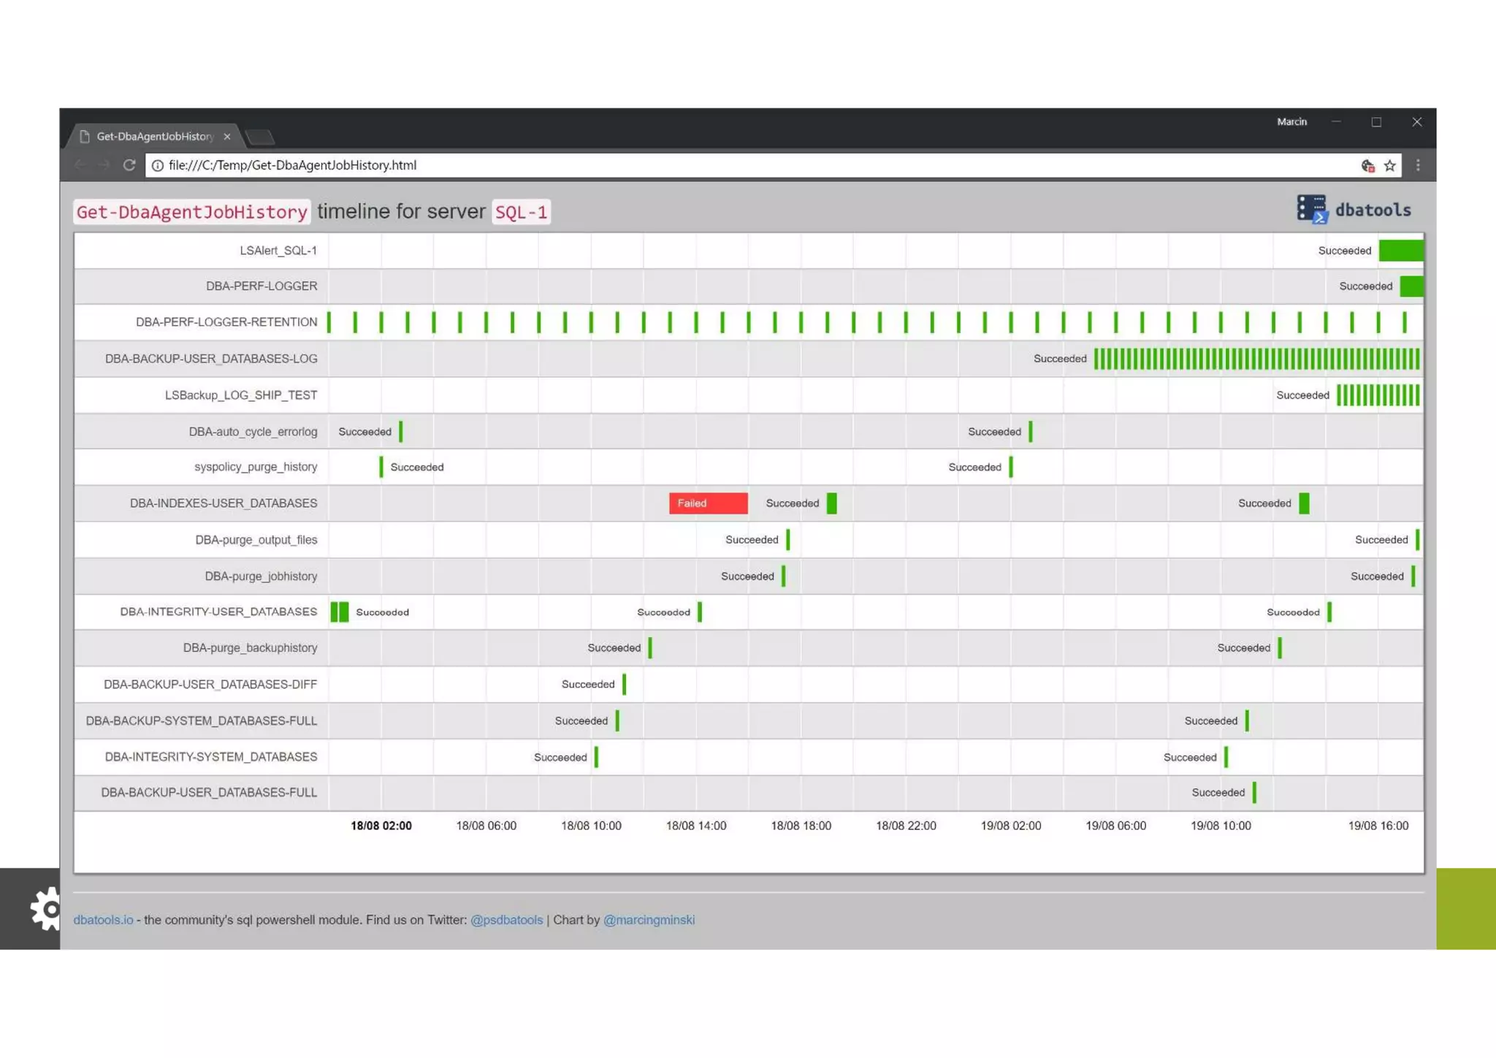Close the Get-DbaAgentJobHistory tab

coord(227,137)
